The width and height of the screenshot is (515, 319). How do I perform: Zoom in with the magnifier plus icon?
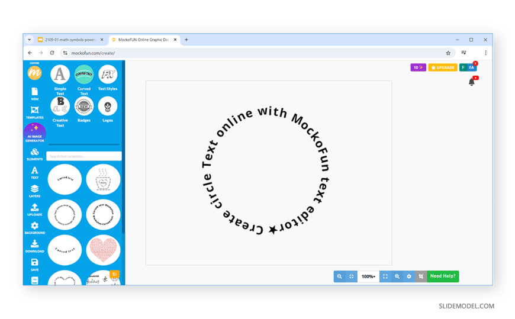coord(397,276)
